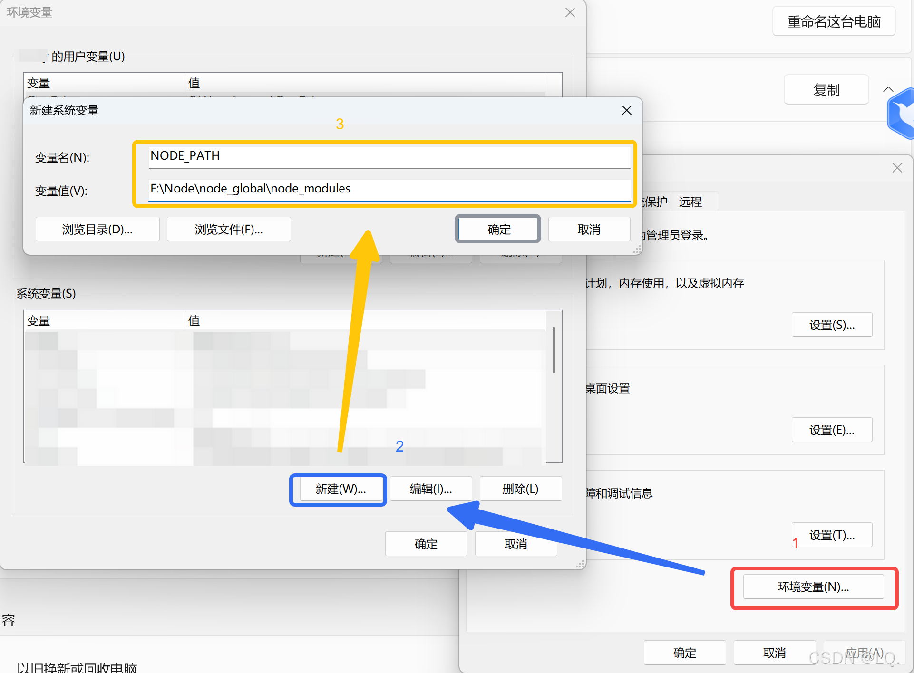This screenshot has width=914, height=673.
Task: Click 重命名这台电脑 button in Settings
Action: [x=834, y=22]
